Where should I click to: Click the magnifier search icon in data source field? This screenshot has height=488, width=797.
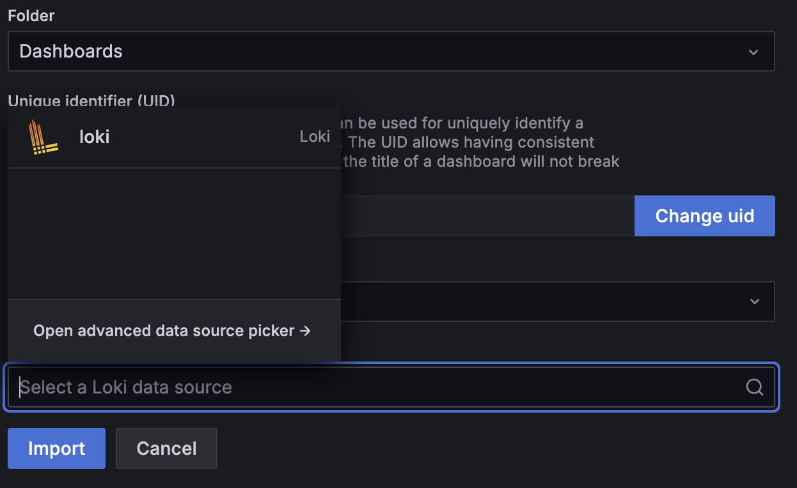point(755,387)
